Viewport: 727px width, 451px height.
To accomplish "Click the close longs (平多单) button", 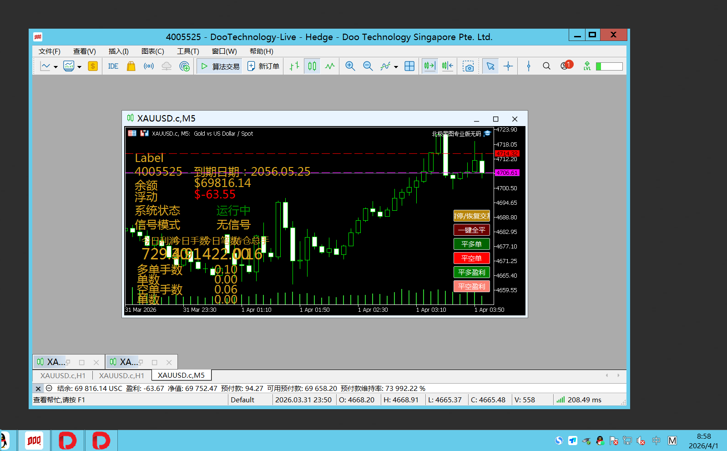I will (472, 244).
